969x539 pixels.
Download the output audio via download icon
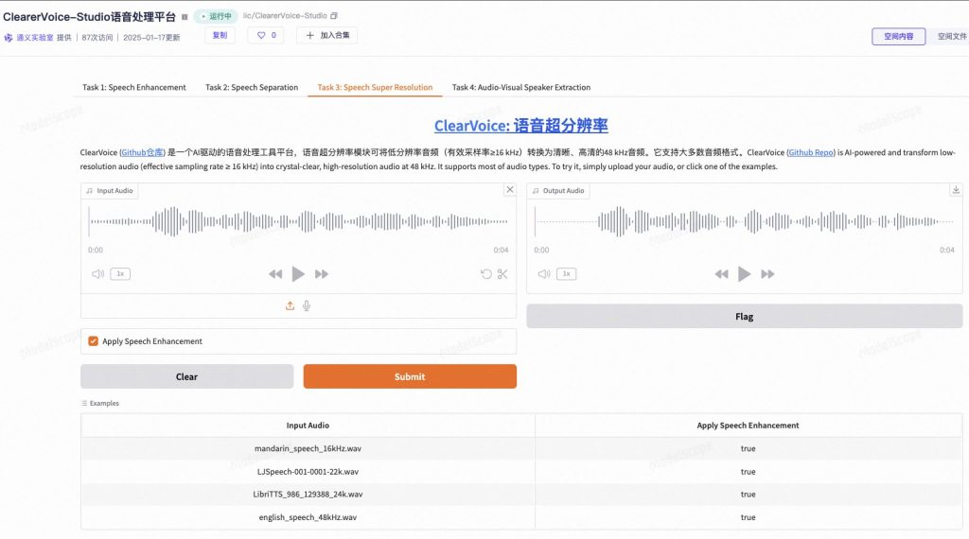click(x=955, y=190)
